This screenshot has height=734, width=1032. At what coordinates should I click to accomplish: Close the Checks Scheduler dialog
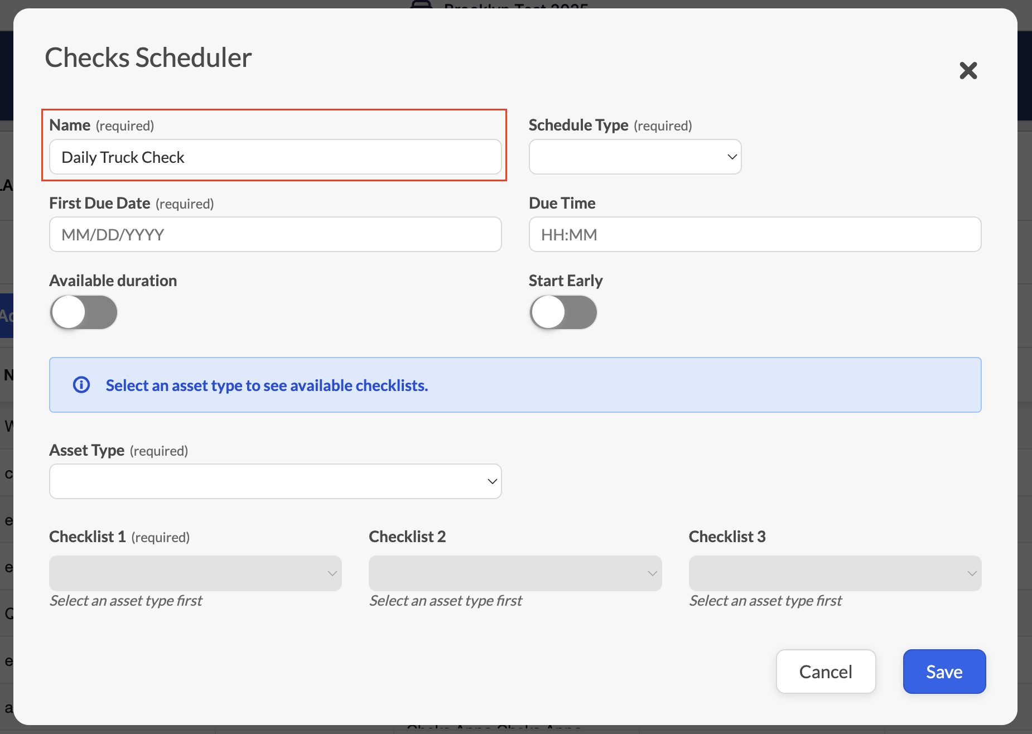coord(968,70)
